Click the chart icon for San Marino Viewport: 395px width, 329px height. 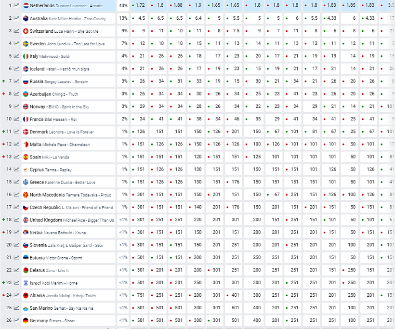[x=16, y=308]
